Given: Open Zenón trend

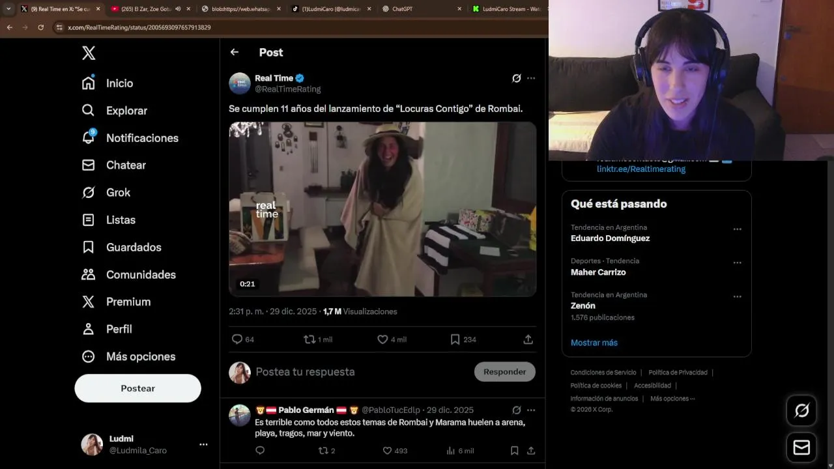Looking at the screenshot, I should click(583, 306).
